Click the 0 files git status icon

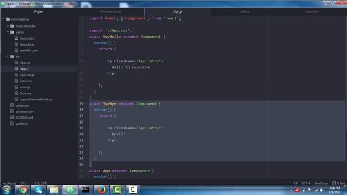(x=338, y=183)
